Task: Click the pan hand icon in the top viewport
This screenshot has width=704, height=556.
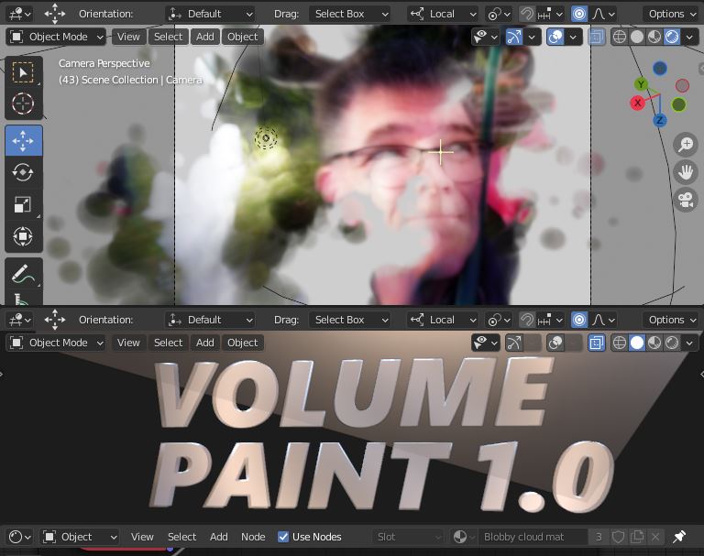Action: coord(686,172)
